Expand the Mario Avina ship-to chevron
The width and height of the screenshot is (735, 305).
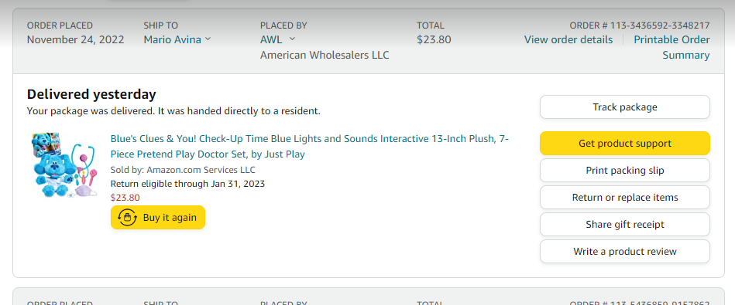click(x=208, y=39)
